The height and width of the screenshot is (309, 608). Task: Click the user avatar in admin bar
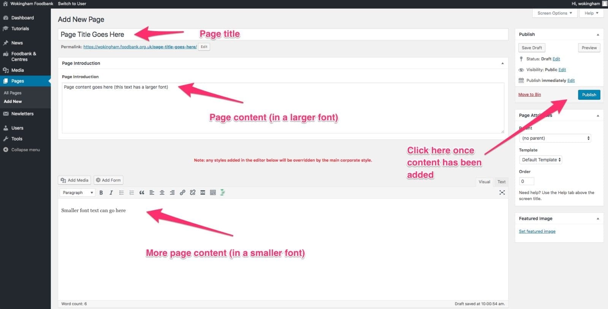605,3
